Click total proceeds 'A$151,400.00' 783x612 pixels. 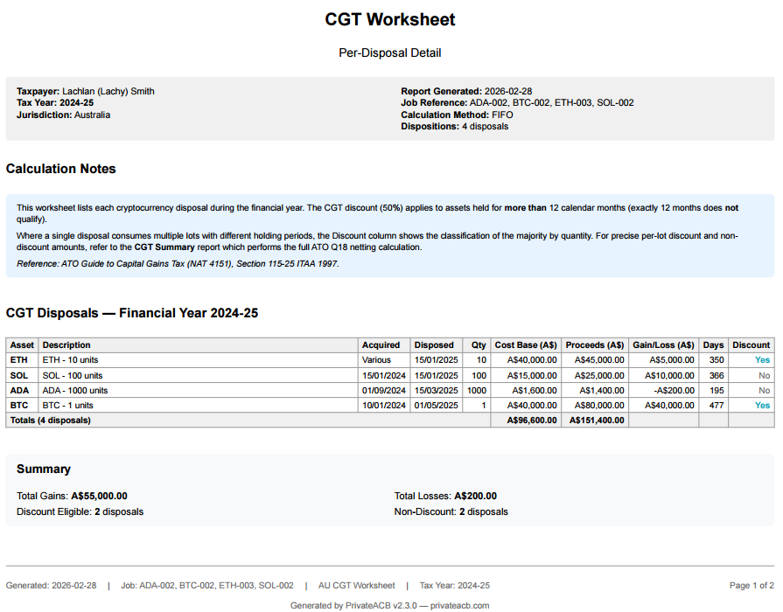[597, 421]
